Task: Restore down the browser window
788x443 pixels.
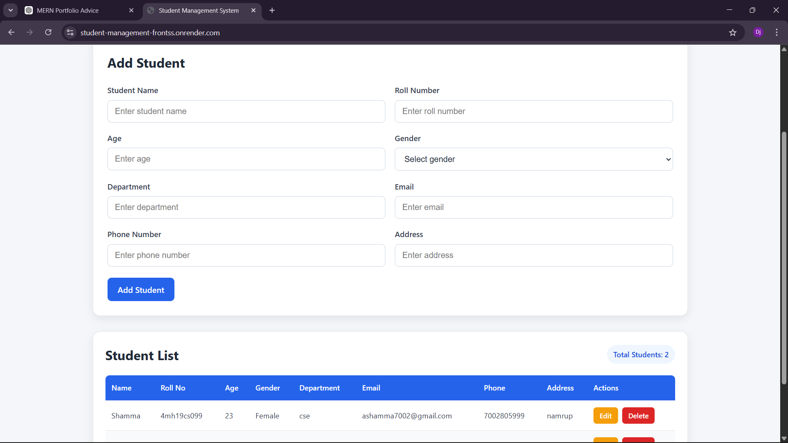Action: [752, 10]
